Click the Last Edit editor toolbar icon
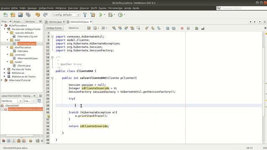Viewport: 267px width, 150px height. tap(89, 28)
